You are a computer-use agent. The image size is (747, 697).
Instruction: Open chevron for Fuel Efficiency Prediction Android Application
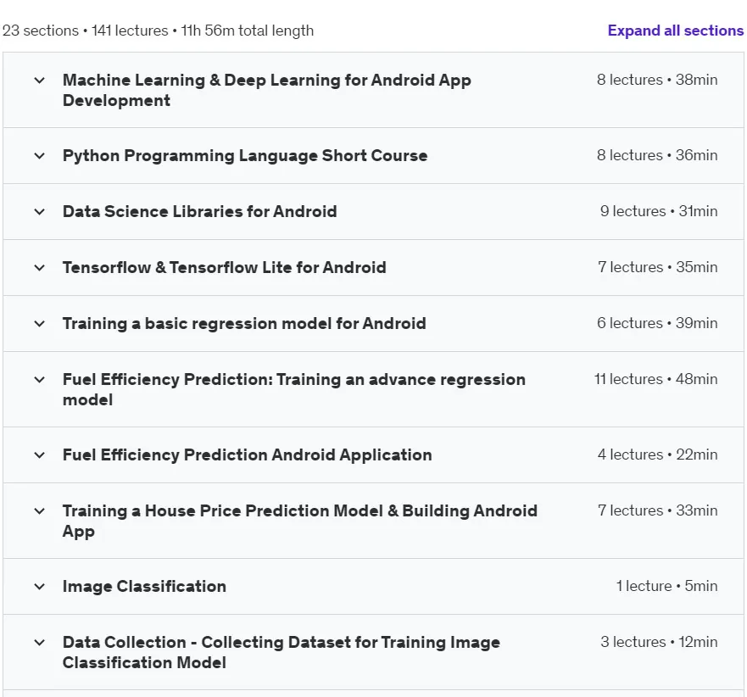(40, 455)
